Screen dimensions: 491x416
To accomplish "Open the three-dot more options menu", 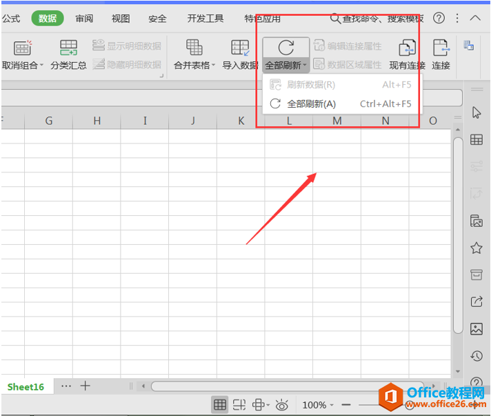I will (457, 18).
